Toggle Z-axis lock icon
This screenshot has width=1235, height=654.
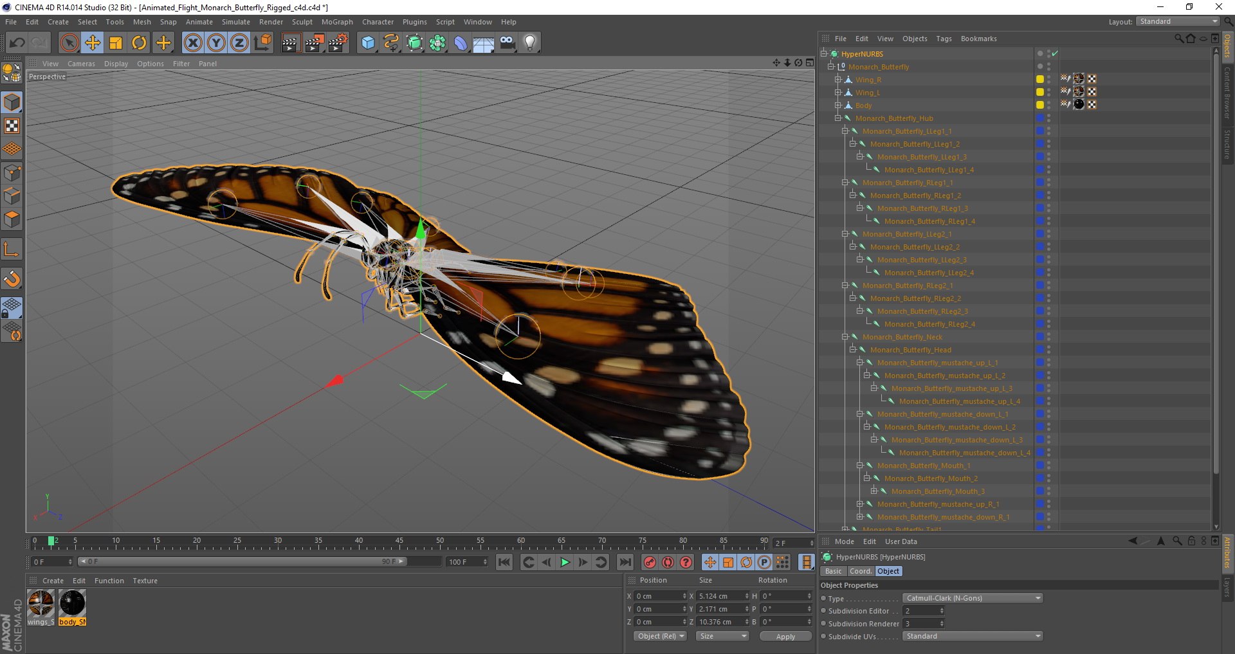coord(239,43)
